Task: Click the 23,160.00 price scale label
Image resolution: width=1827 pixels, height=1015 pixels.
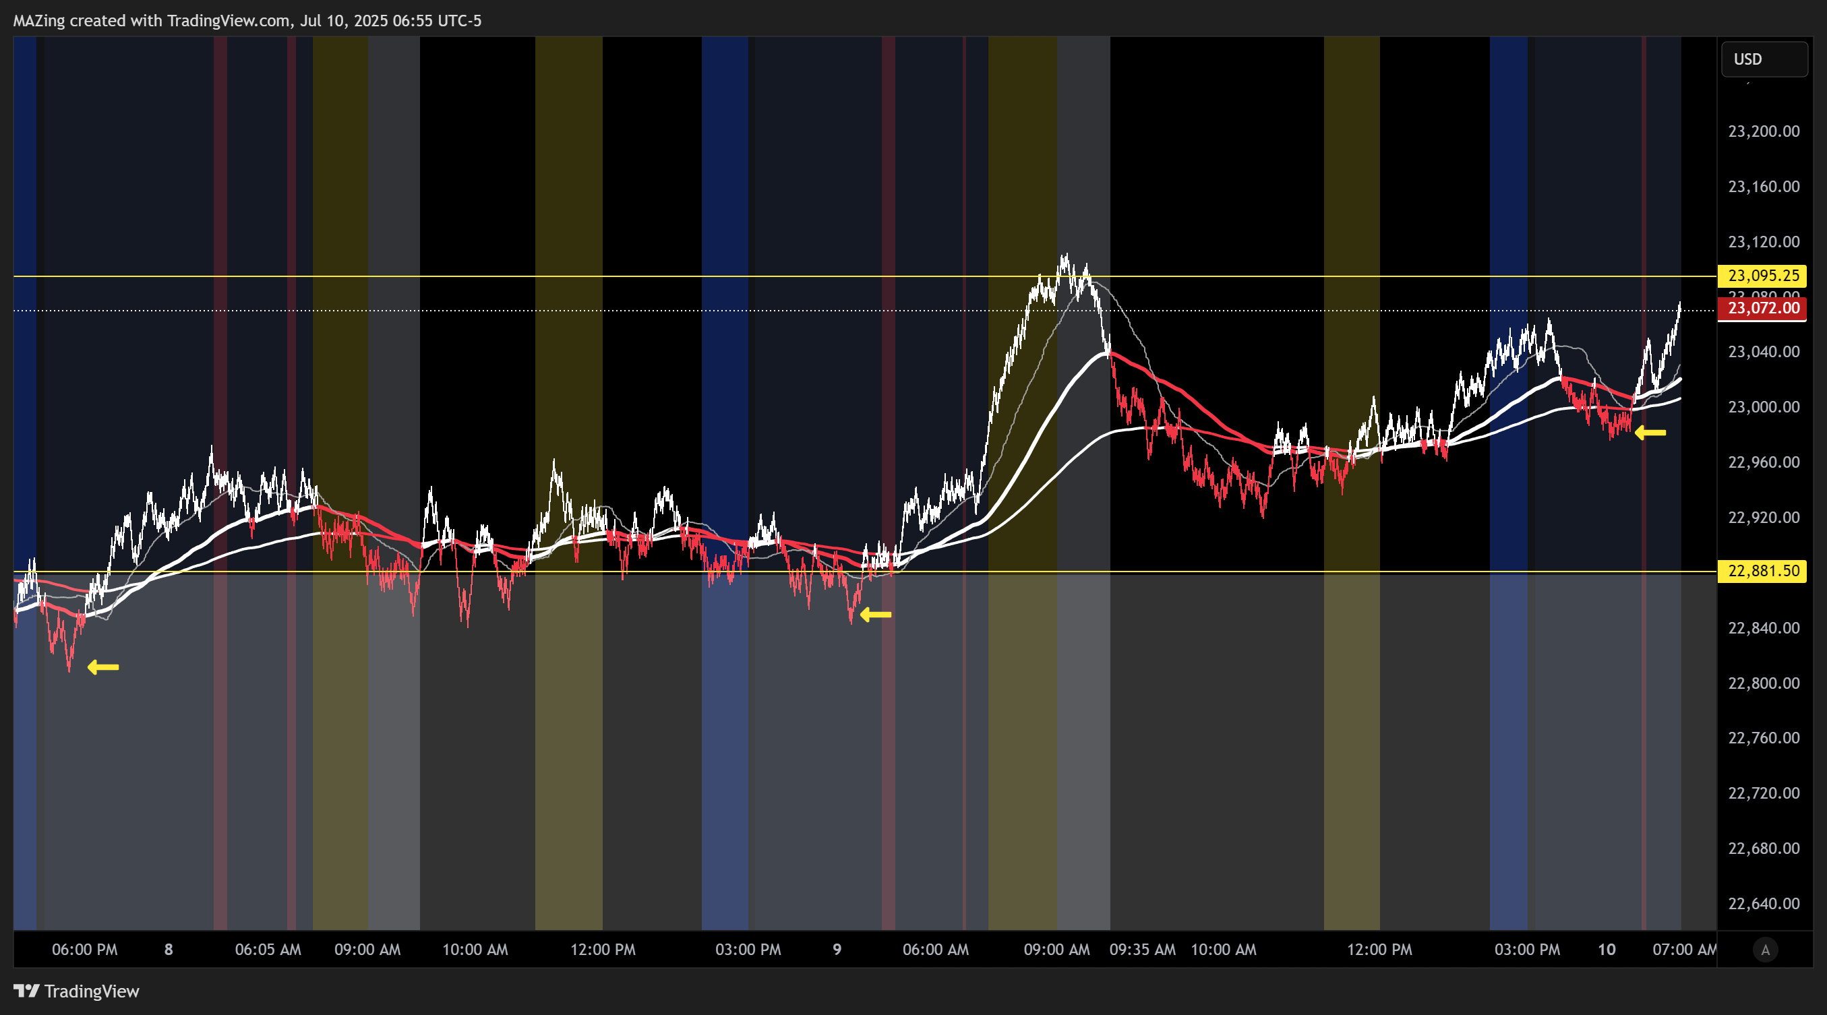Action: pyautogui.click(x=1764, y=187)
